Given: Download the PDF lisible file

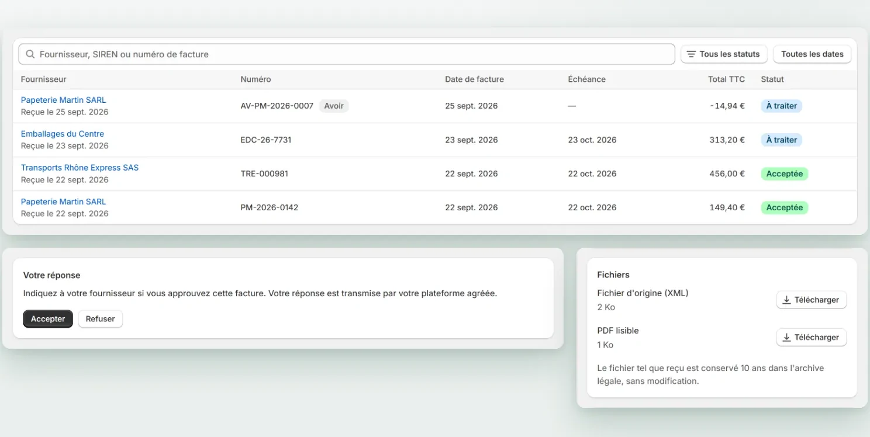Looking at the screenshot, I should point(811,337).
